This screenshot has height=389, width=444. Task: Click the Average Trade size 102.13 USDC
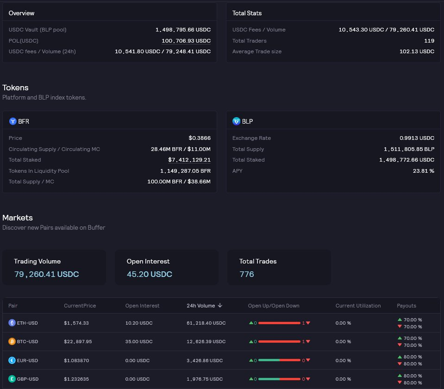417,51
